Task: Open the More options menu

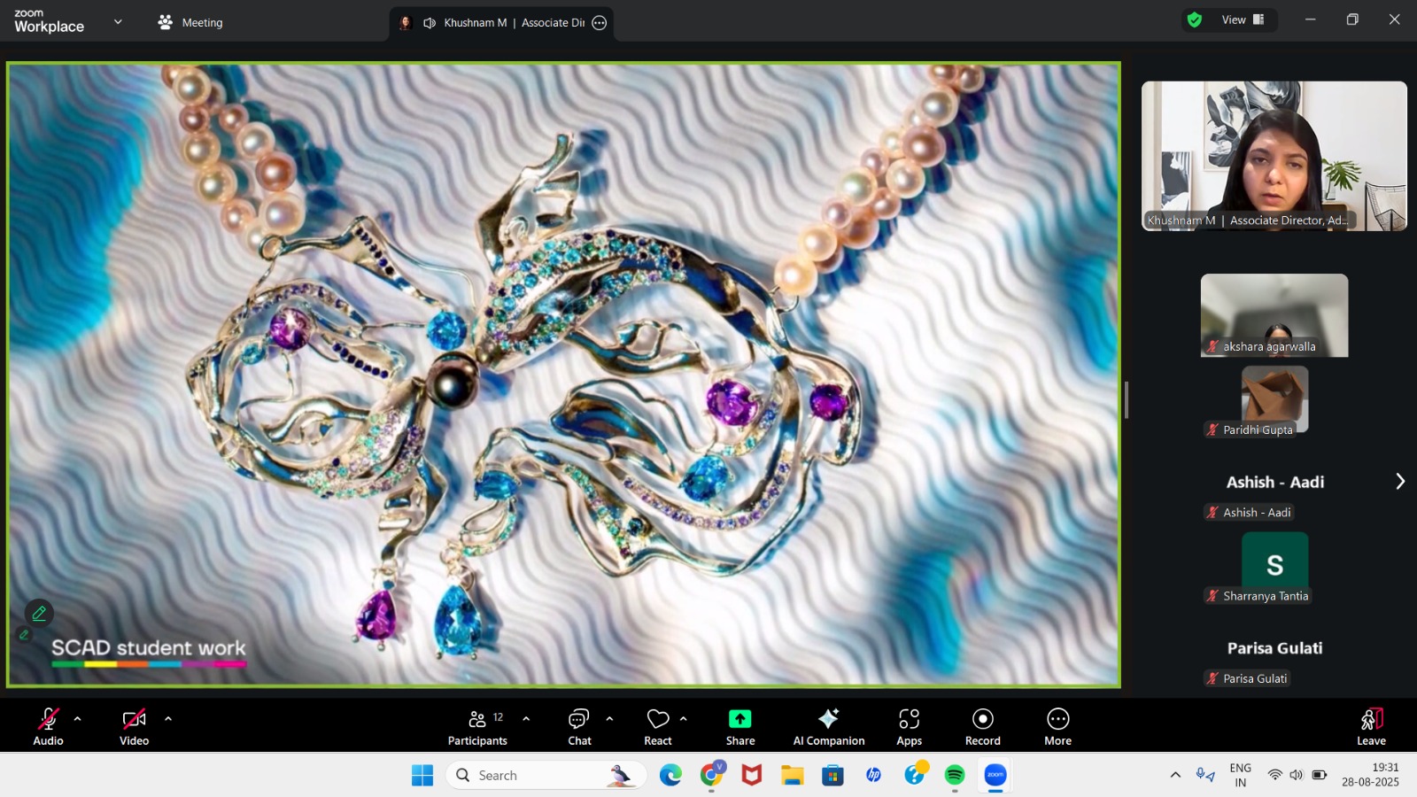Action: (x=1057, y=726)
